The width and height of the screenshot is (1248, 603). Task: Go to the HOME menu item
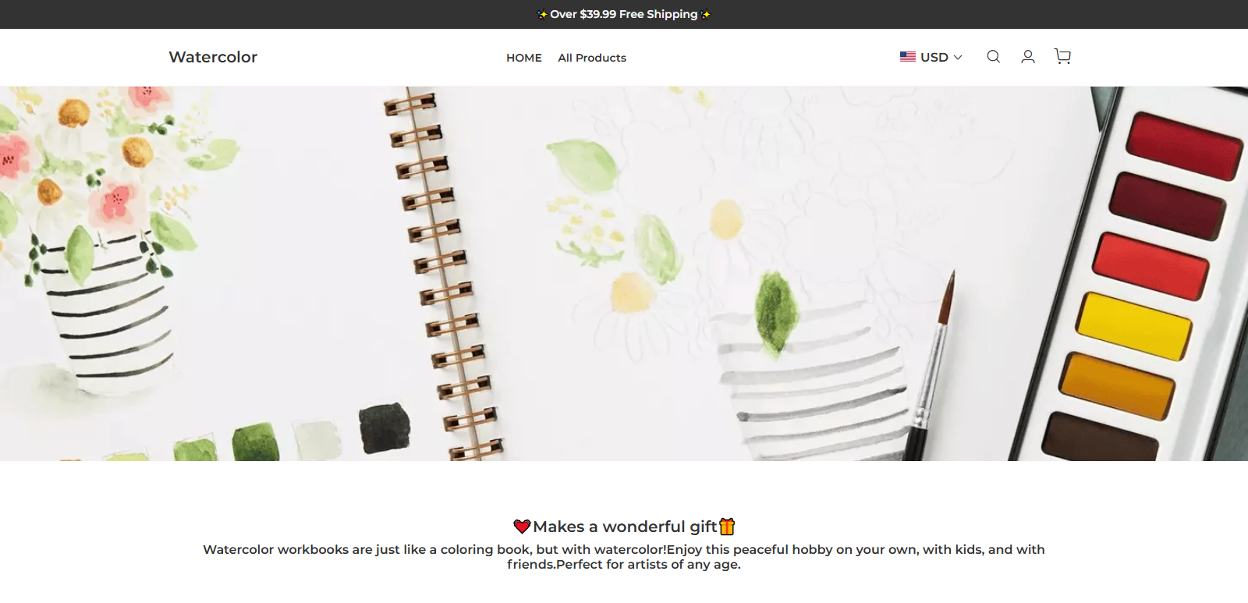tap(524, 58)
